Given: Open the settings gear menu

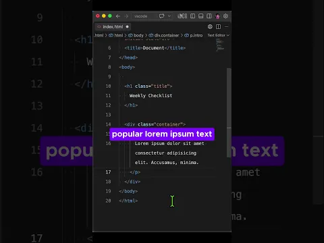Looking at the screenshot, I should (x=225, y=16).
